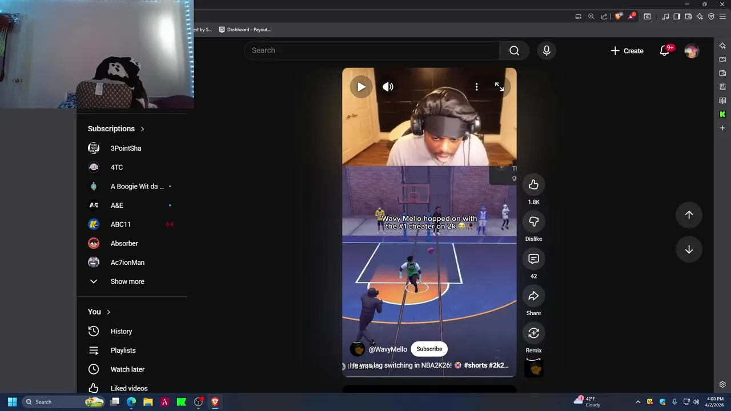Open Microsoft Edge from taskbar
731x411 pixels.
click(131, 402)
